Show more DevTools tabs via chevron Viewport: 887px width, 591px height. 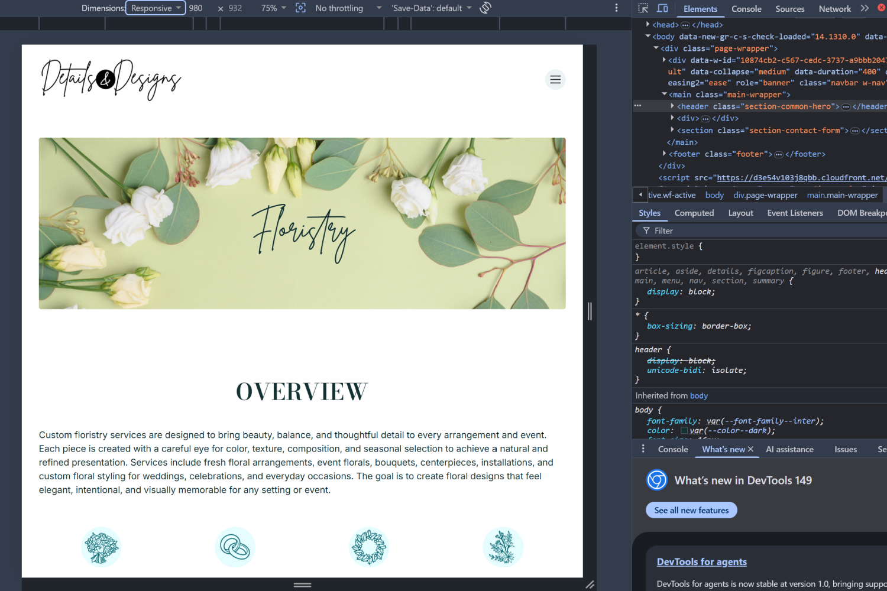click(865, 8)
